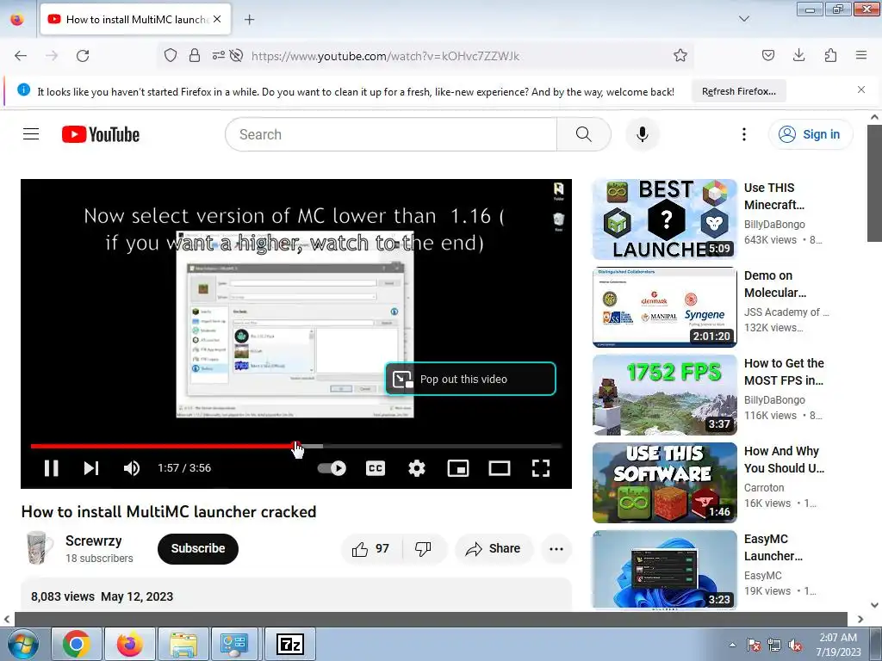This screenshot has width=882, height=661.
Task: Open Firefox downloads panel
Action: [798, 55]
